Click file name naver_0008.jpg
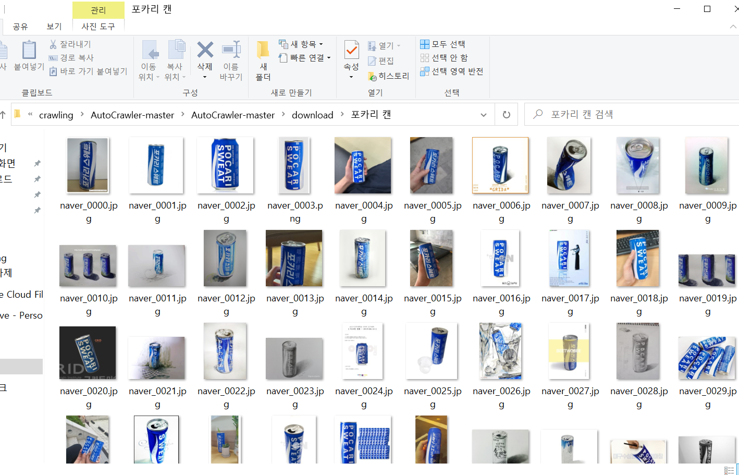The width and height of the screenshot is (739, 475). tap(639, 212)
